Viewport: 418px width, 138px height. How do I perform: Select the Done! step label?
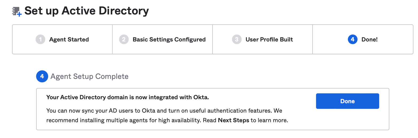pos(370,40)
